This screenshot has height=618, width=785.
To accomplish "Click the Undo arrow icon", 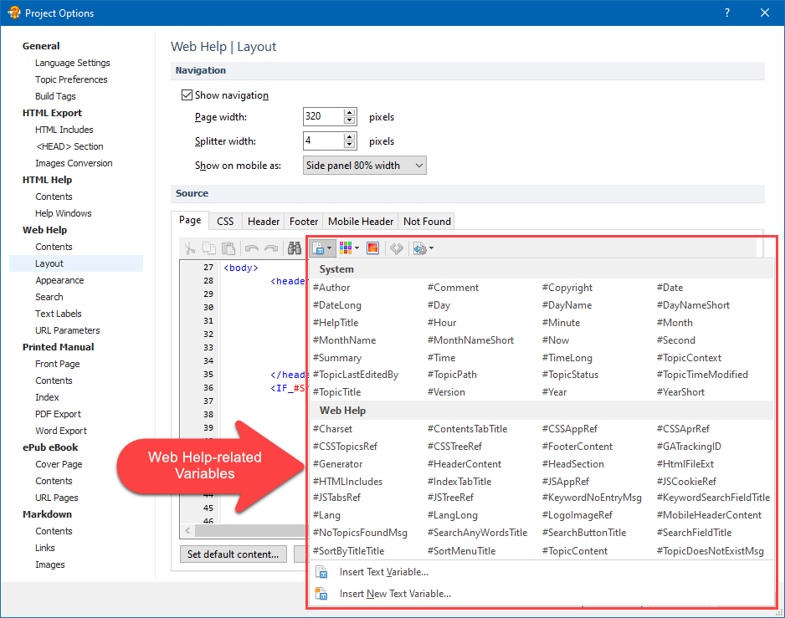I will 252,248.
